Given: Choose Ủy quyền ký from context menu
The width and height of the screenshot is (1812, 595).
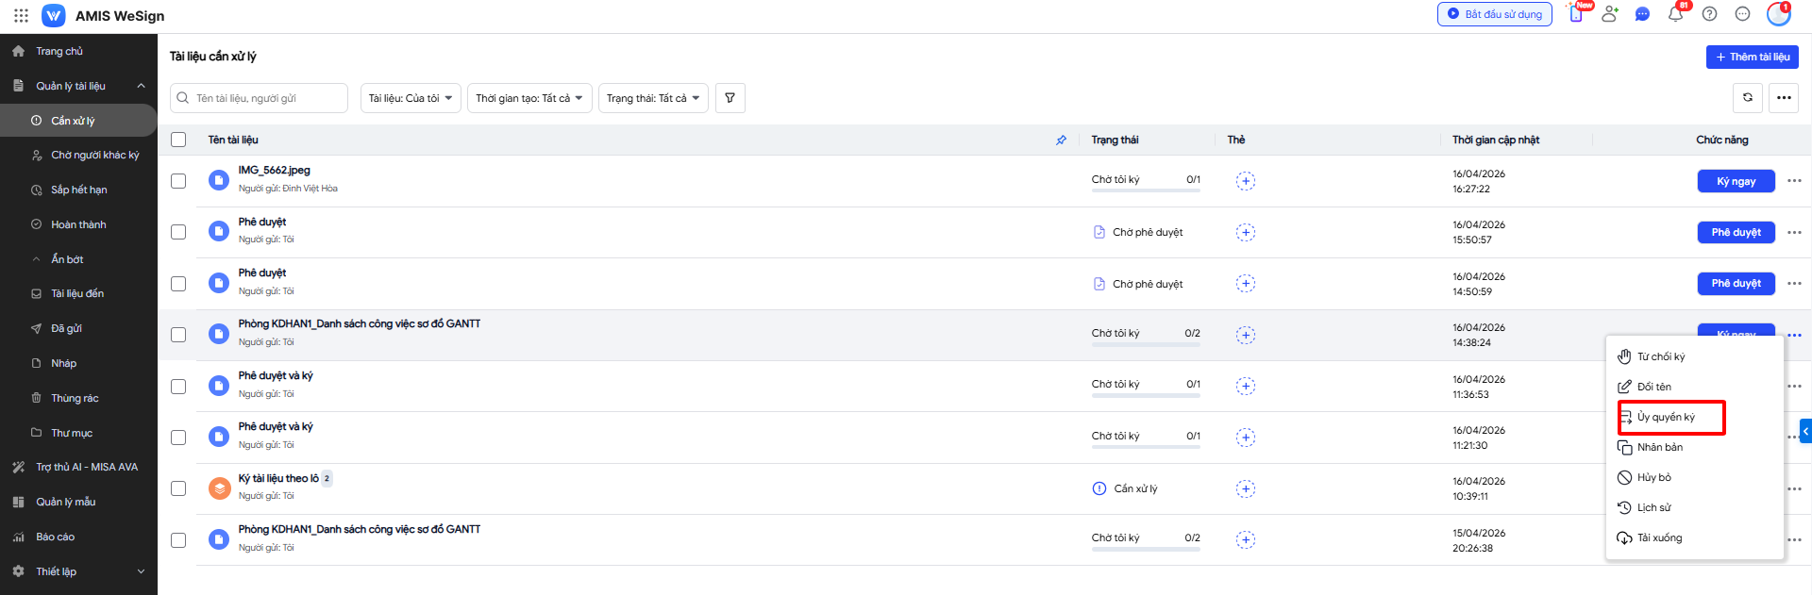Looking at the screenshot, I should click(1666, 417).
